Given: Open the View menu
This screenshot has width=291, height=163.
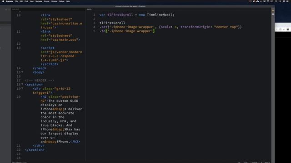Looking at the screenshot, I should click(32, 1).
